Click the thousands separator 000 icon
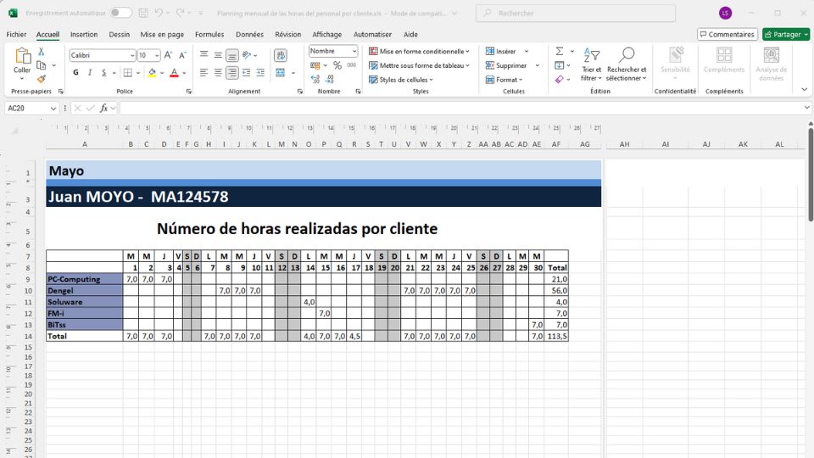Screen dimensions: 814x458 pyautogui.click(x=351, y=65)
